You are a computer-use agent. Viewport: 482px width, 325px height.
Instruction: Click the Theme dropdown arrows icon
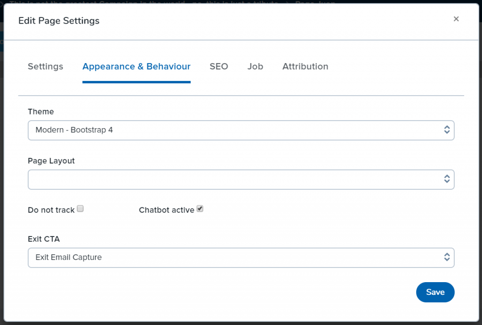447,130
